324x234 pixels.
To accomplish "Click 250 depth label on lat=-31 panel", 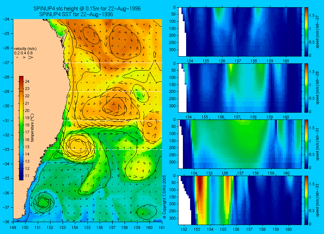I will pos(172,155).
